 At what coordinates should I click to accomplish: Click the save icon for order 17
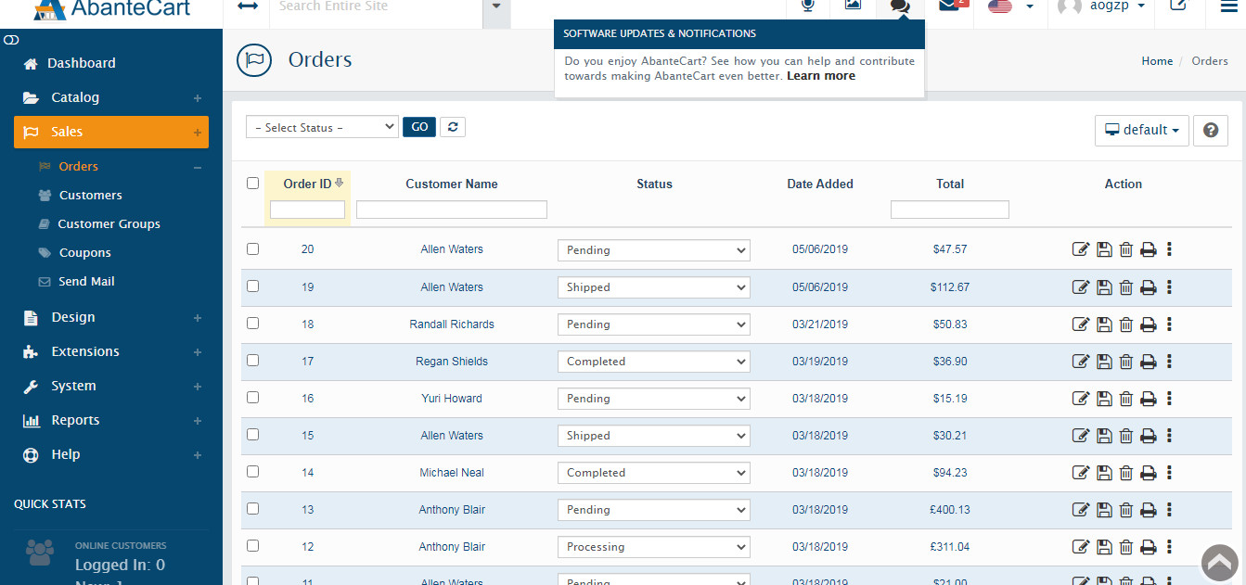(1104, 362)
